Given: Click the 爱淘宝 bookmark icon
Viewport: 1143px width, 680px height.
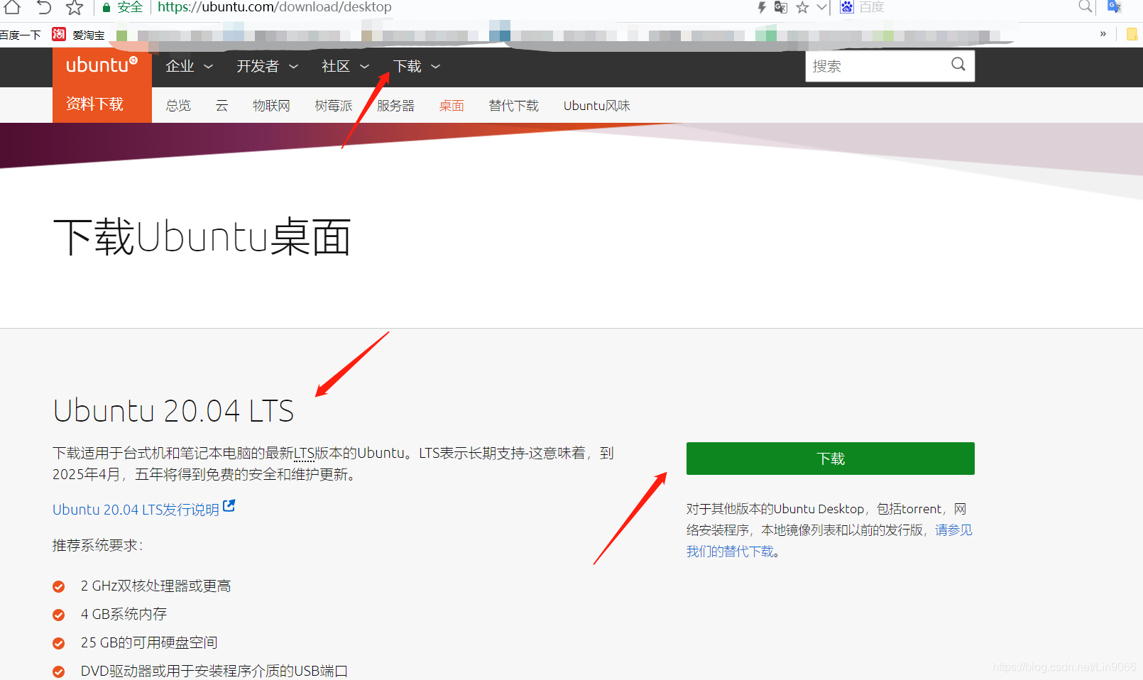Looking at the screenshot, I should tap(59, 34).
